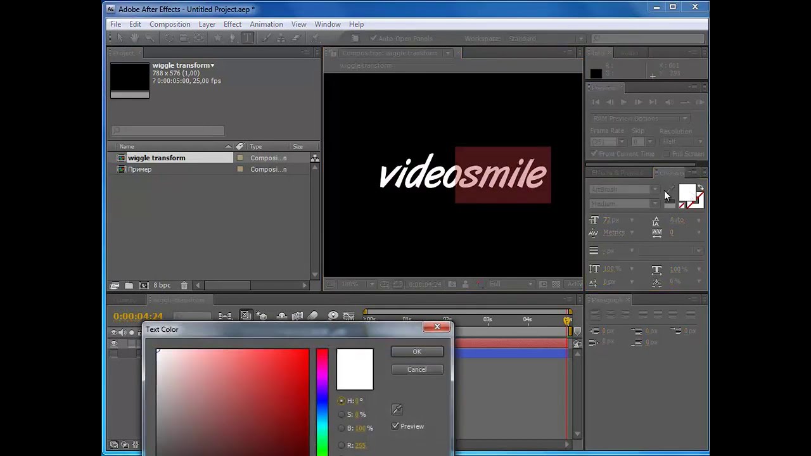Click project flowchart icon beside Name column

[x=315, y=158]
